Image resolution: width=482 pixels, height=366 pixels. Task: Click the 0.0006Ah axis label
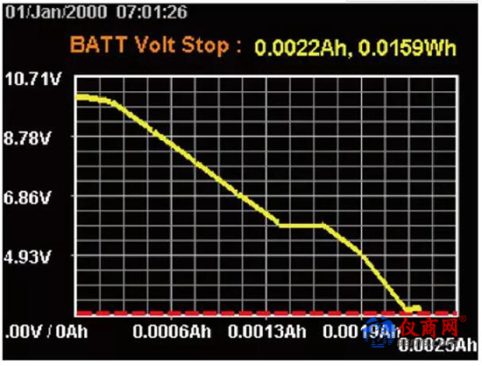(172, 332)
